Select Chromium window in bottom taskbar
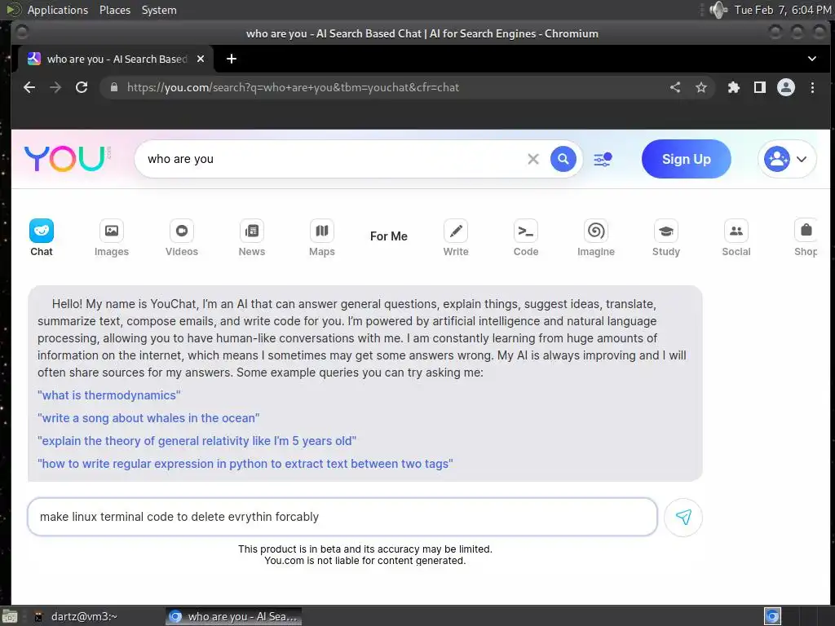 pyautogui.click(x=233, y=616)
